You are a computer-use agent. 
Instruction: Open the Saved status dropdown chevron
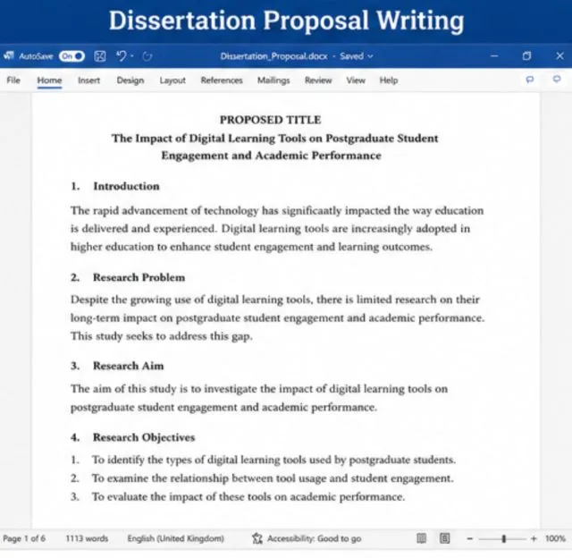tap(370, 56)
